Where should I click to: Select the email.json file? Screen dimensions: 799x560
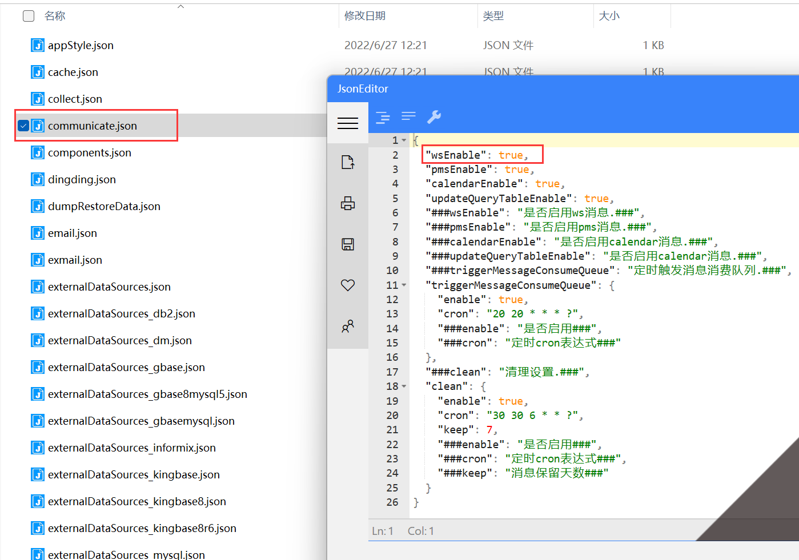(73, 233)
